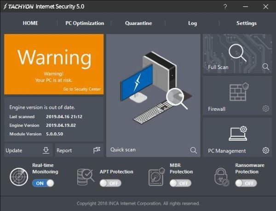Screen dimensions: 276x211
Task: Enable the Ransomware Protection toggle
Action: pyautogui.click(x=246, y=183)
